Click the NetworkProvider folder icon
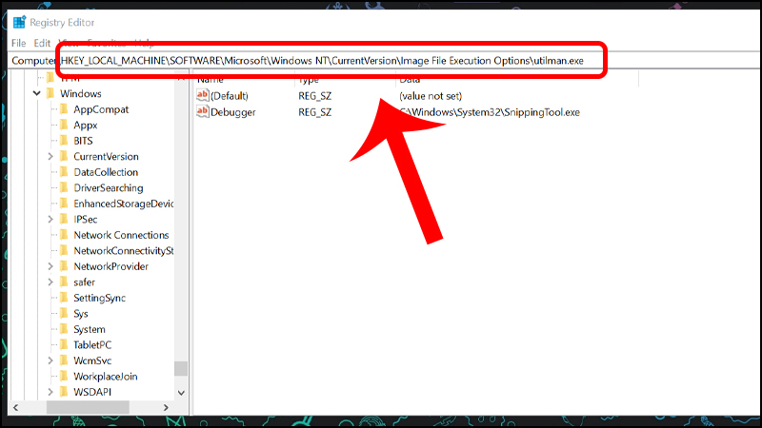 pyautogui.click(x=64, y=266)
